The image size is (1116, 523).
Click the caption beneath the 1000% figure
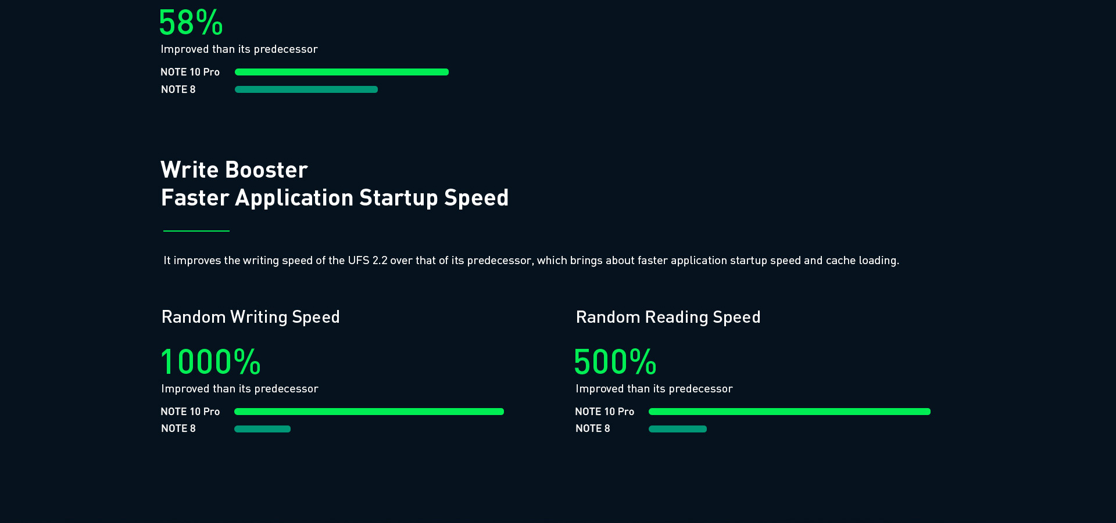(239, 389)
